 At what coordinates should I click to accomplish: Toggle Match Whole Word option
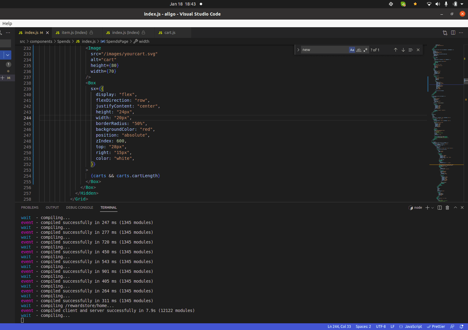(359, 50)
